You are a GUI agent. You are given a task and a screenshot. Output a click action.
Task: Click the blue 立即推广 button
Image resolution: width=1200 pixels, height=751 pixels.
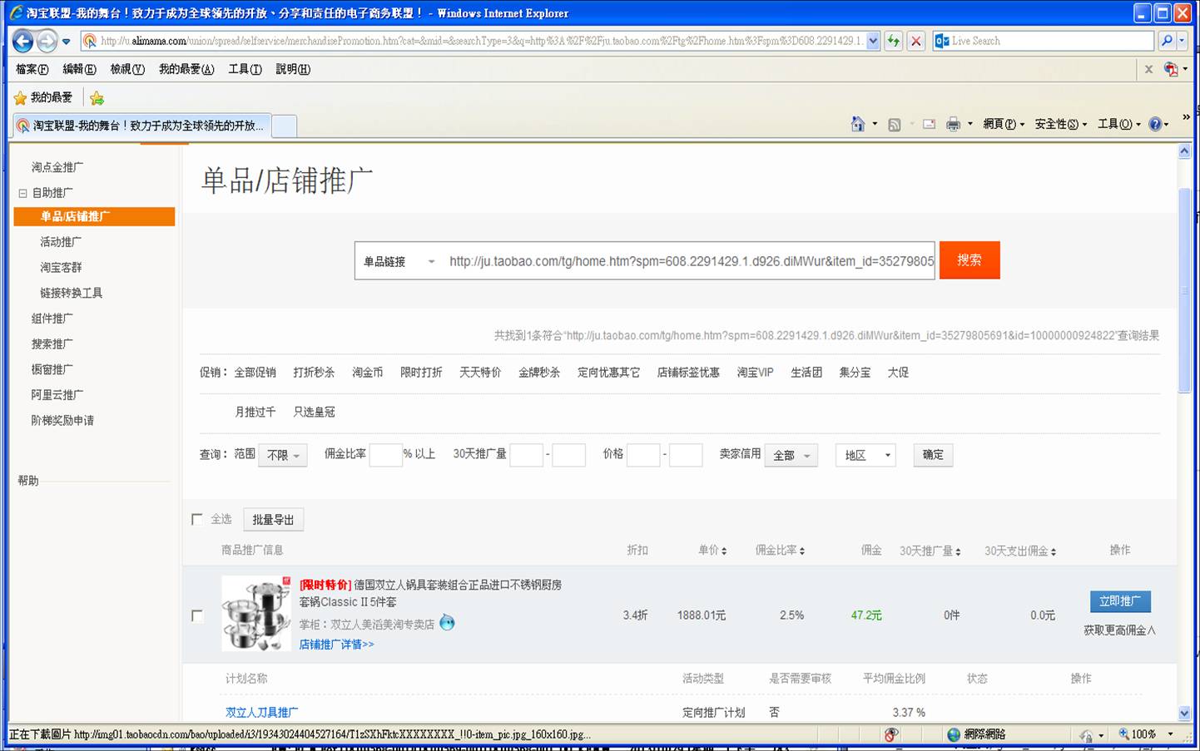tap(1120, 601)
